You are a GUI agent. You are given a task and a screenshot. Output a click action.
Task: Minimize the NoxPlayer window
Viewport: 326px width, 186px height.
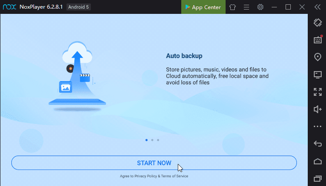pyautogui.click(x=274, y=7)
